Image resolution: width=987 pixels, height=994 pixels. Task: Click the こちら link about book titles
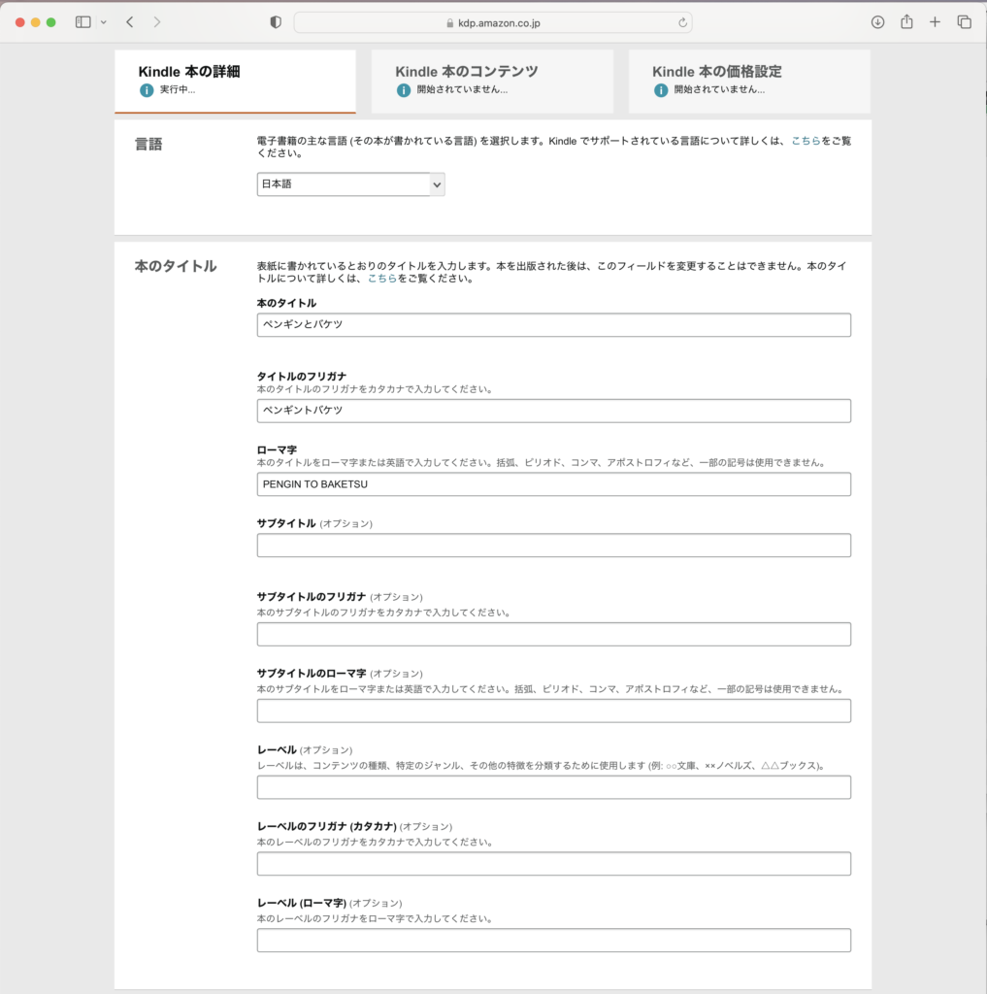381,279
